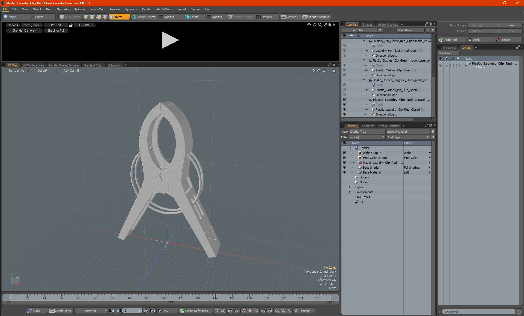Screen dimensions: 524x316
Task: Go to the last frame
Action: [153, 311]
